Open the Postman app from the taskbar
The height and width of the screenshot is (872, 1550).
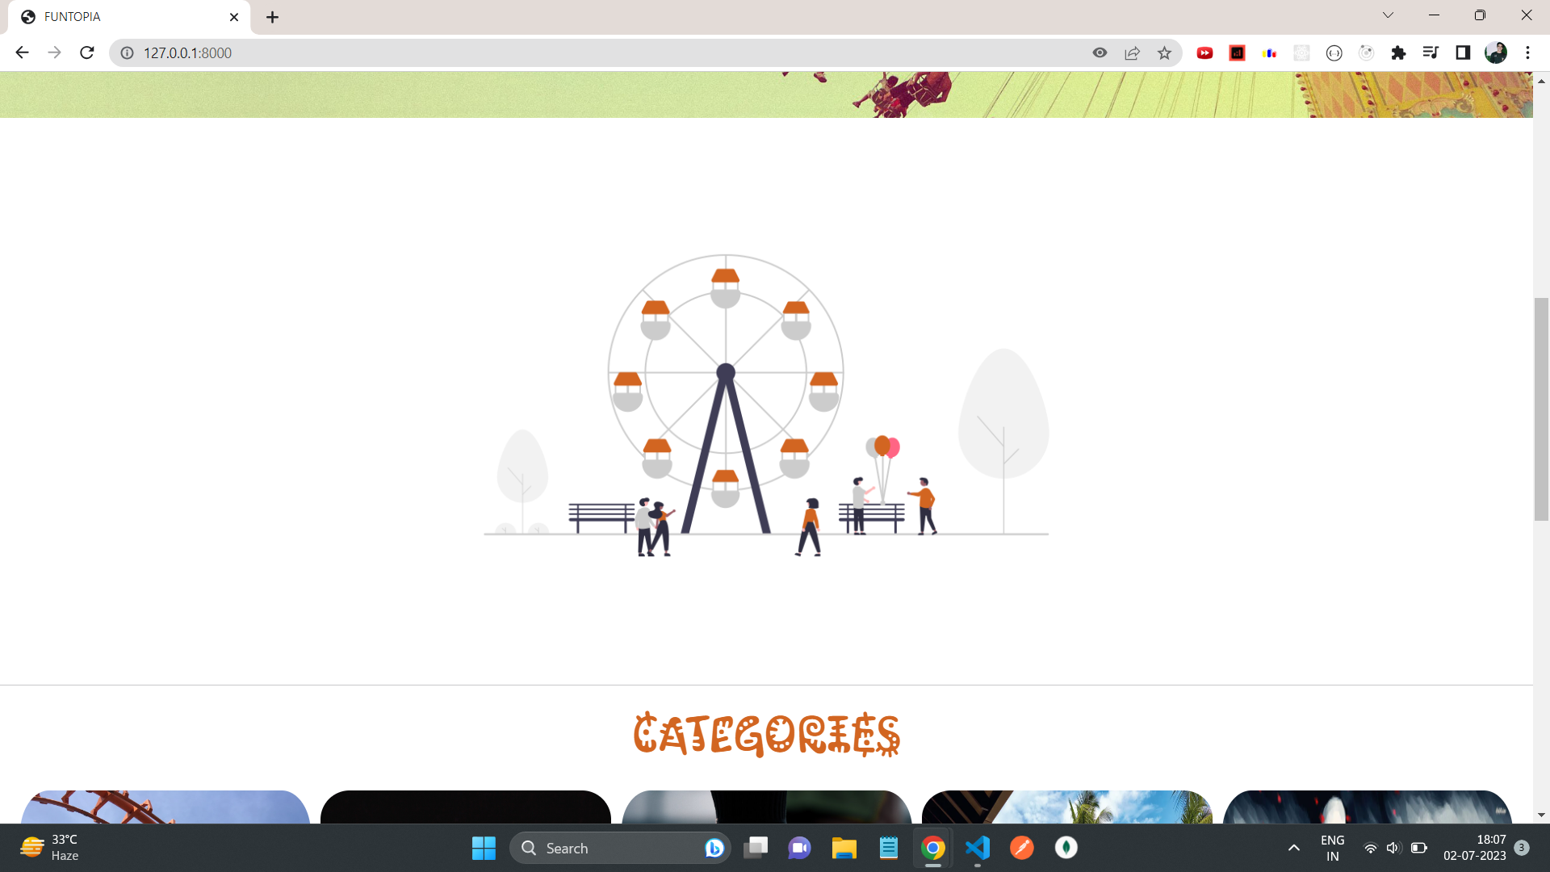[1022, 848]
